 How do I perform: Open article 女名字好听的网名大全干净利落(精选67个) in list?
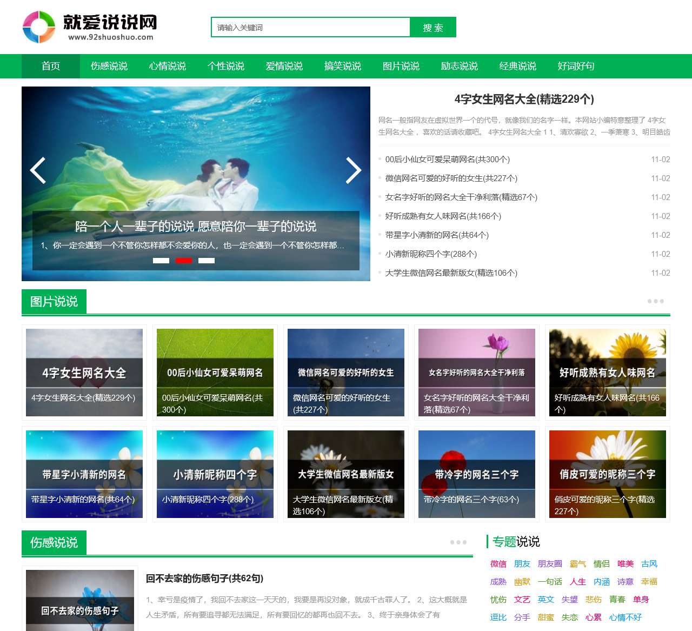(461, 197)
